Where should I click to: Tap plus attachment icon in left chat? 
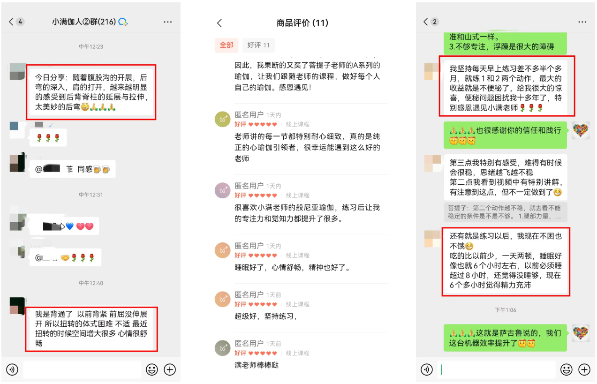tap(170, 369)
